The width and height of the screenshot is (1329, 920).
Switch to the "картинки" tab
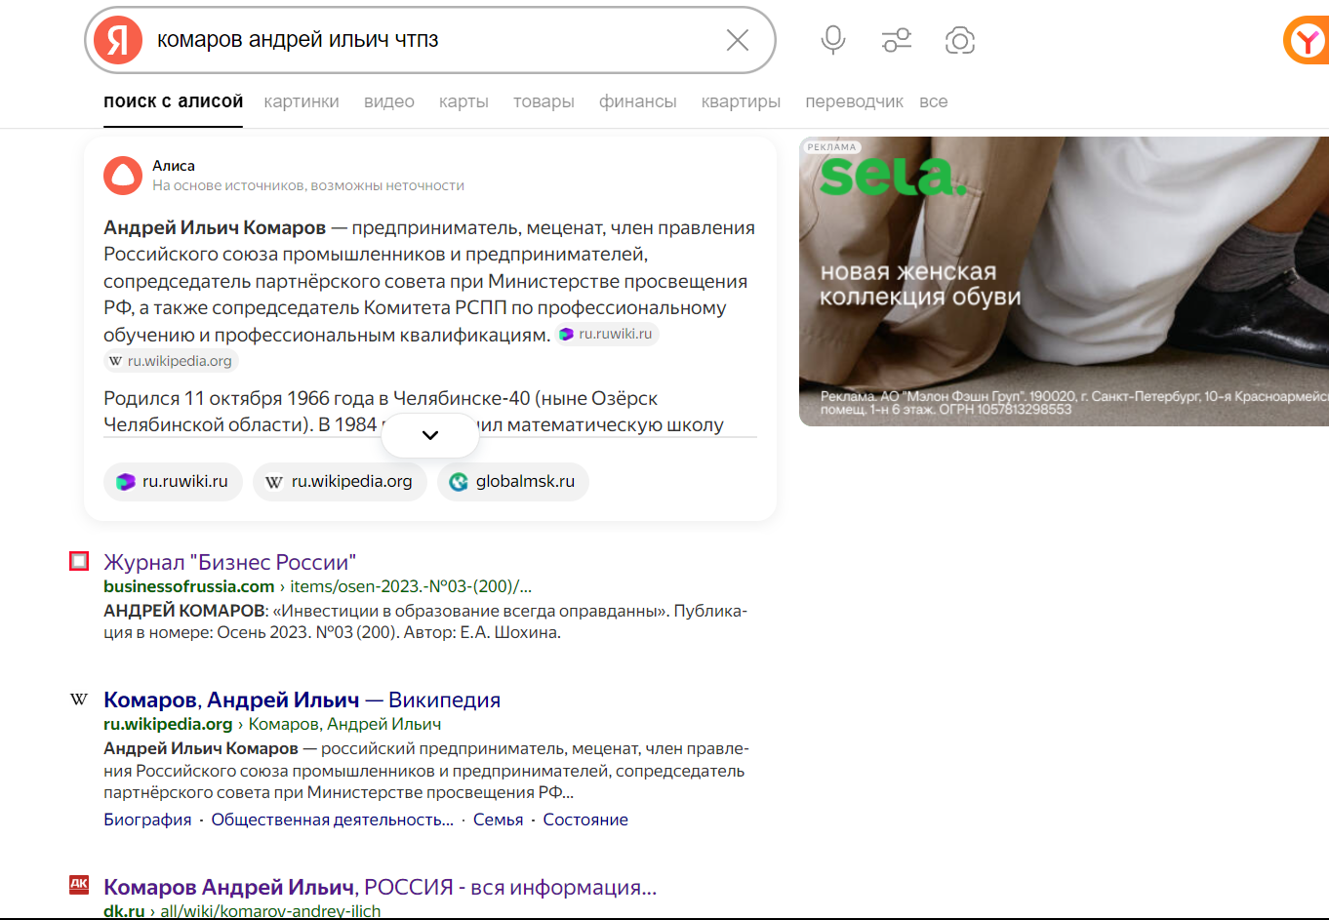tap(302, 101)
